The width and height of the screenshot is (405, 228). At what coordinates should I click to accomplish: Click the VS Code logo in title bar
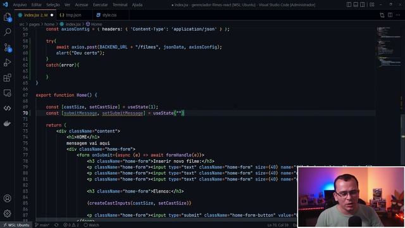[5, 4]
